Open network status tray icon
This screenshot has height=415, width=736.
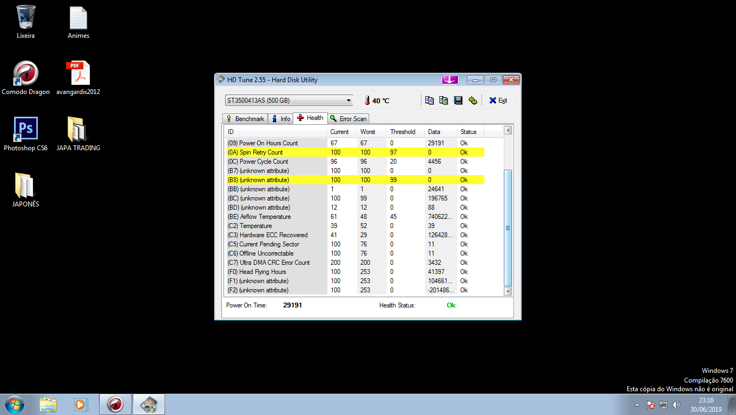(663, 405)
